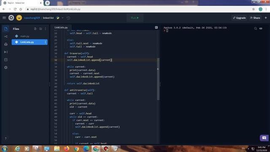Open LinkLists.py file options three-dot menu
The height and width of the screenshot is (152, 270).
[46, 42]
